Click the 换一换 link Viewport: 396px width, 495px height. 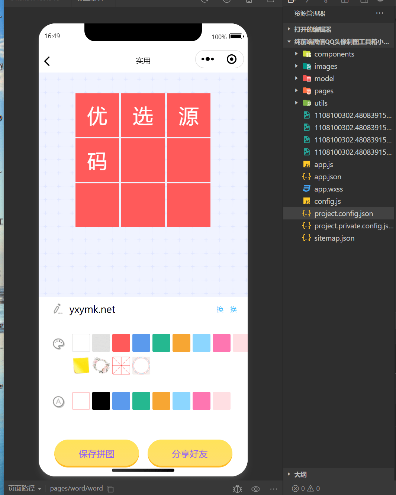[227, 309]
